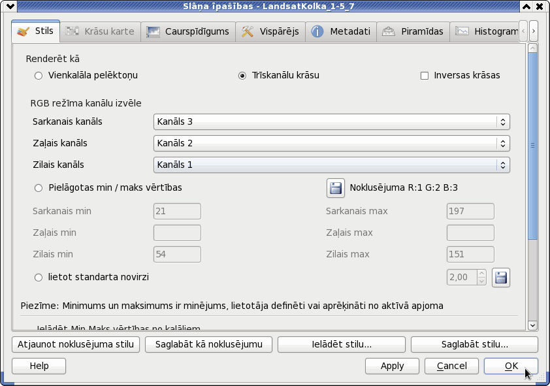Screen dimensions: 550x386
Task: Open the Sarkanais kanāls dropdown
Action: (331, 122)
